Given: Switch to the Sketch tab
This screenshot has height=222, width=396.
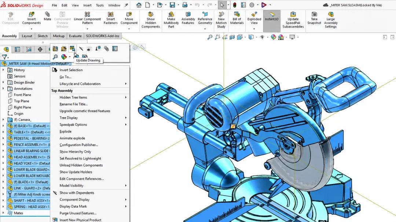Looking at the screenshot, I should pyautogui.click(x=43, y=36).
